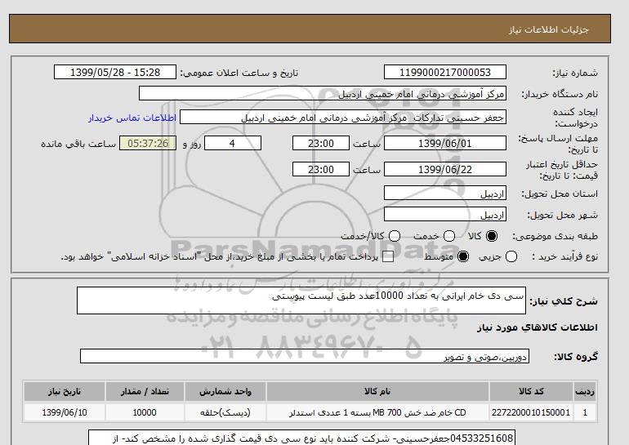Click the product code cell 2272200010150001
The image size is (629, 445).
531,412
